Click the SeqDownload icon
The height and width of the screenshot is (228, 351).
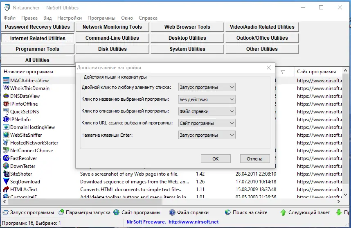6,182
